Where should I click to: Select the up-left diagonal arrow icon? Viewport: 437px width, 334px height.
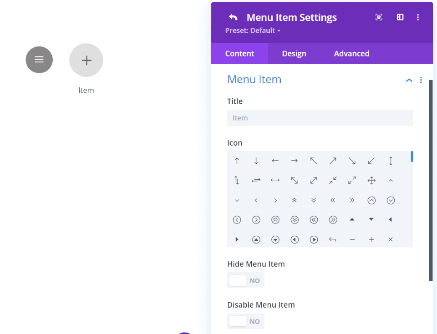click(x=314, y=161)
